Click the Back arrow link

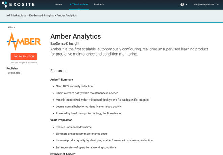tap(11, 27)
